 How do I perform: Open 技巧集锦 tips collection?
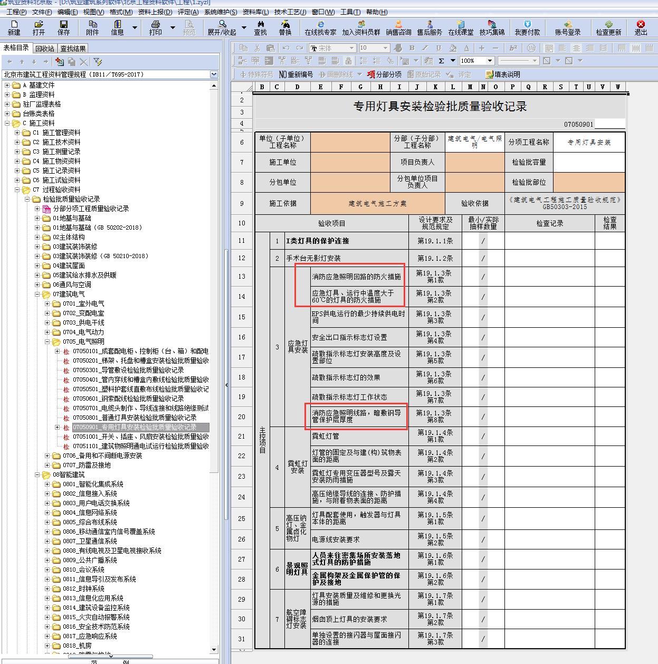click(x=492, y=28)
